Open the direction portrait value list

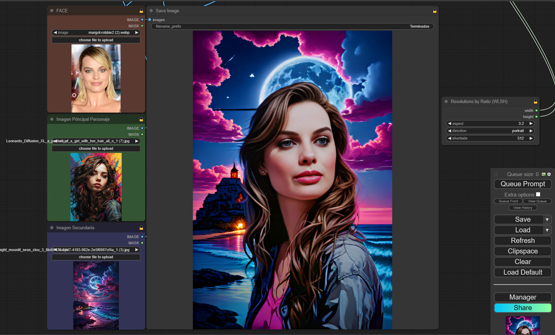(x=490, y=131)
